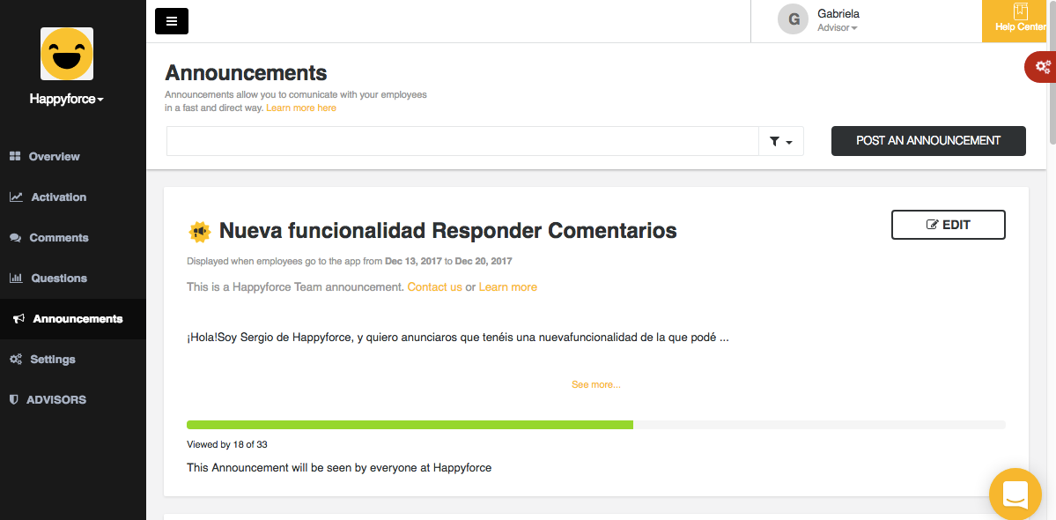1056x520 pixels.
Task: Expand the Happyforce workspace dropdown
Action: click(66, 99)
